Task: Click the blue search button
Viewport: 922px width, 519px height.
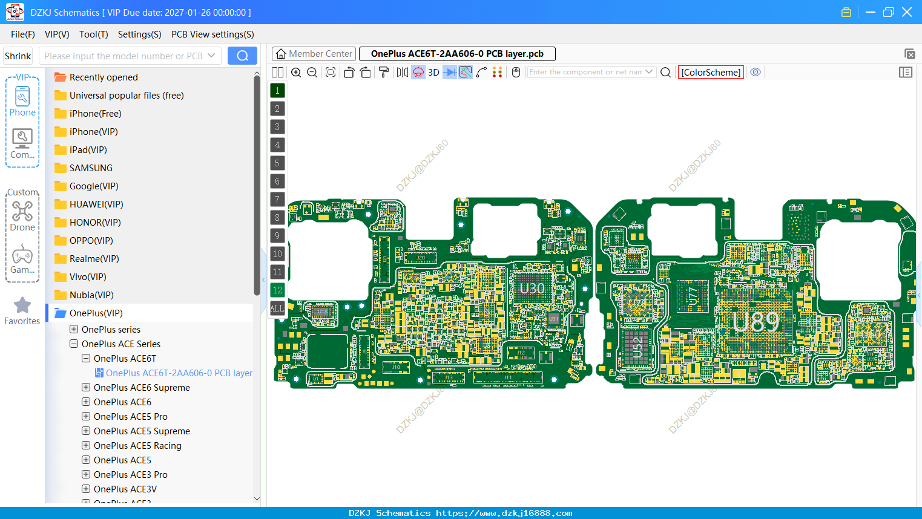Action: pyautogui.click(x=242, y=56)
